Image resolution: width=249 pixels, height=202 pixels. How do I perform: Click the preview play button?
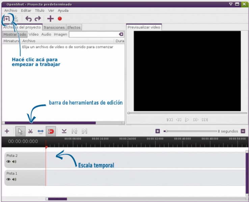(187, 120)
